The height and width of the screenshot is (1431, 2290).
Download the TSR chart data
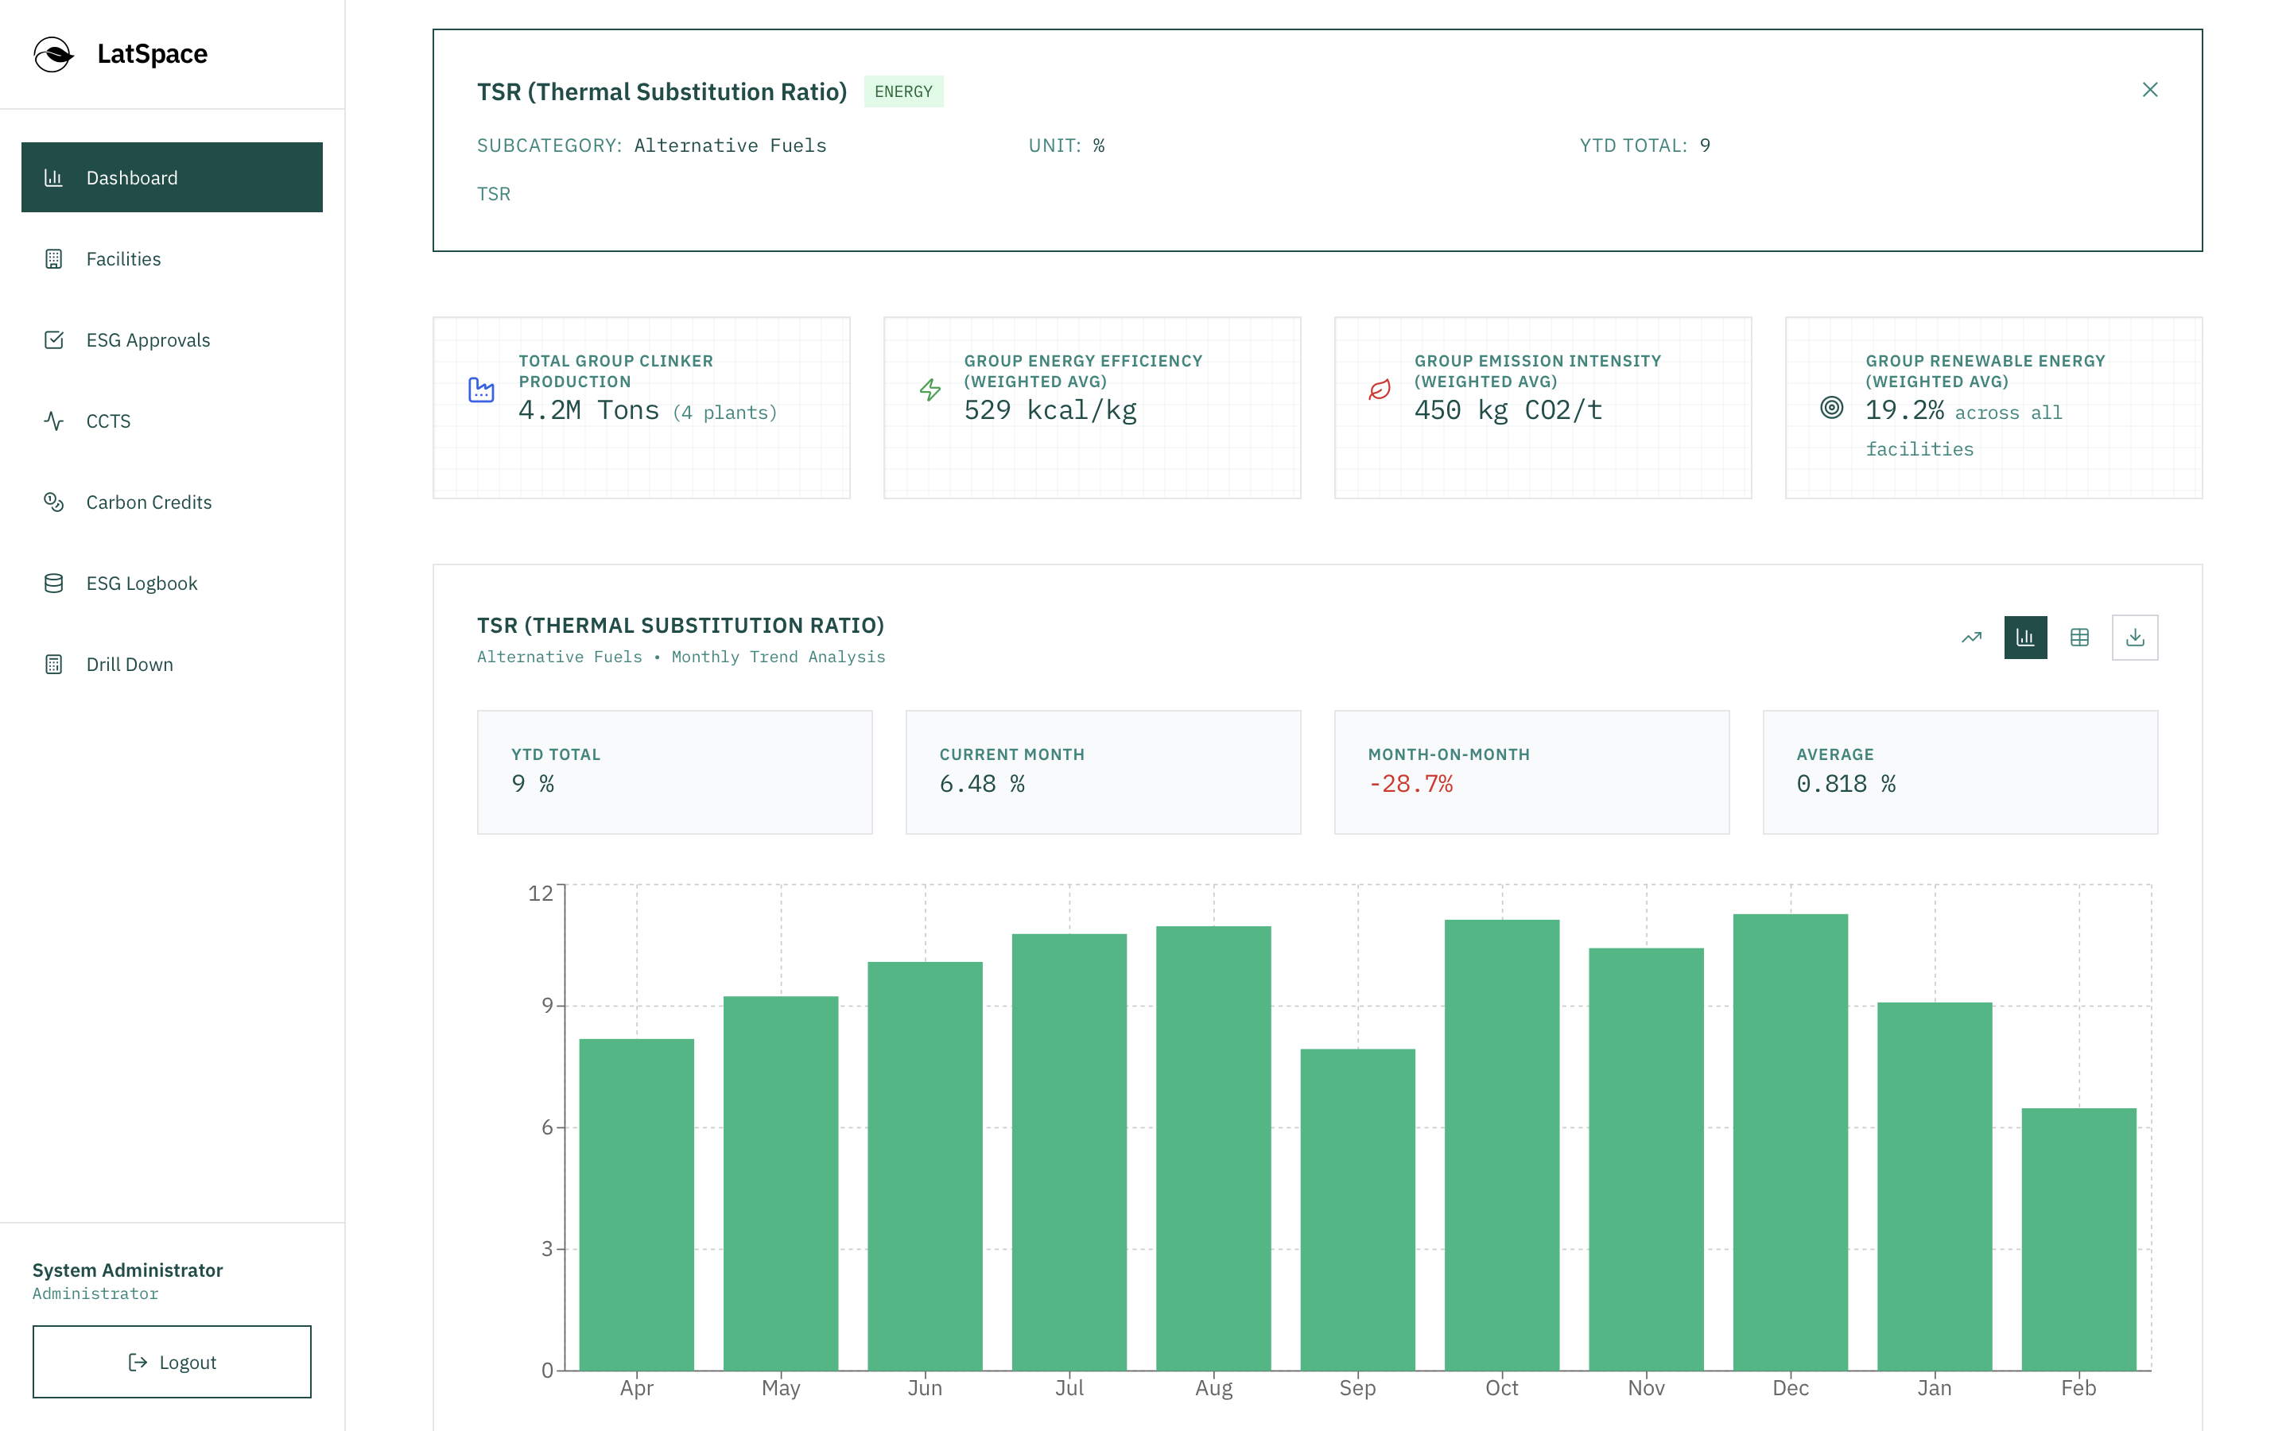(2135, 637)
